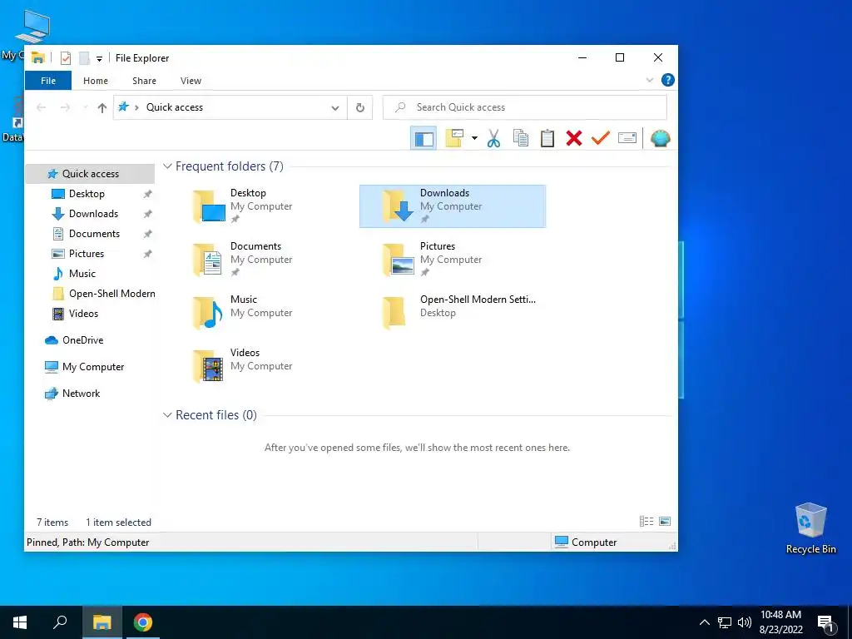Show hidden system tray icons
852x639 pixels.
tap(704, 622)
